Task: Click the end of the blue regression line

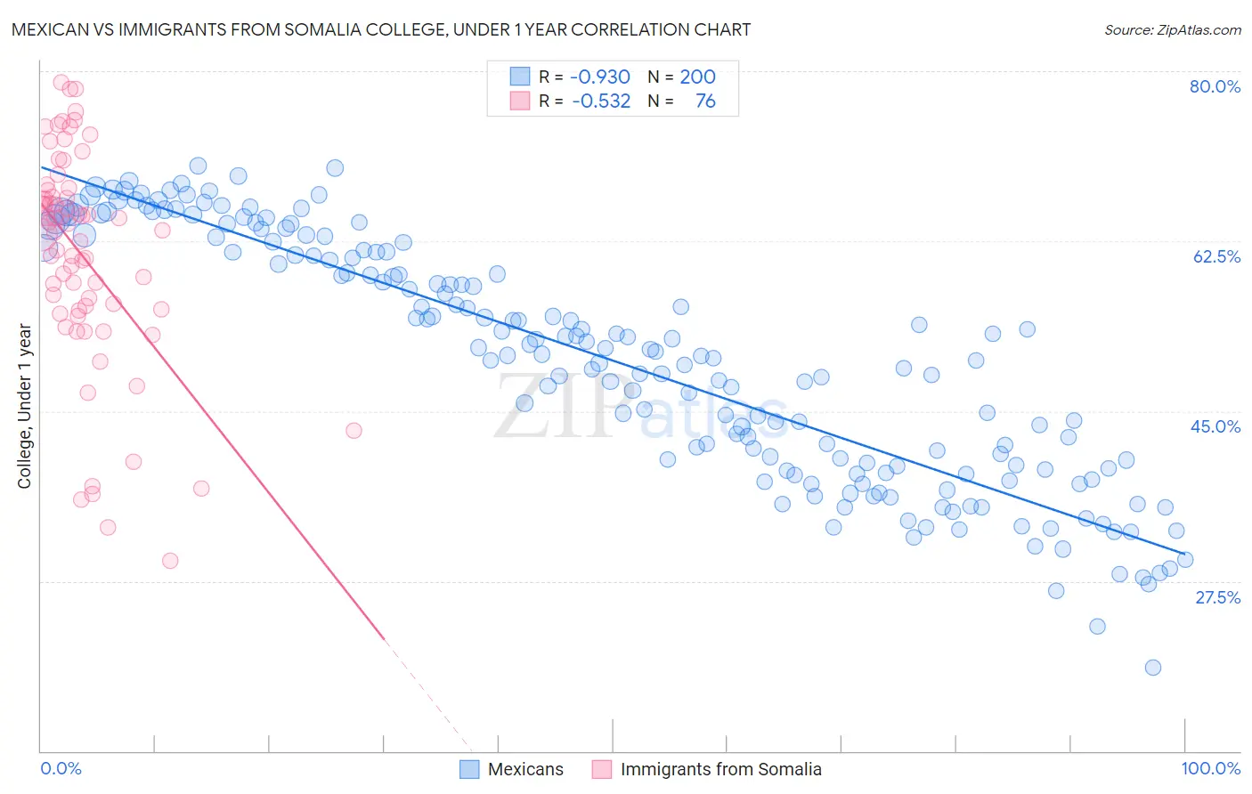Action: [1184, 554]
